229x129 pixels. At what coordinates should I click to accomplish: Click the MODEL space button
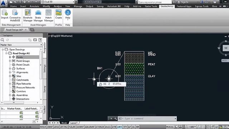pyautogui.click(x=170, y=127)
